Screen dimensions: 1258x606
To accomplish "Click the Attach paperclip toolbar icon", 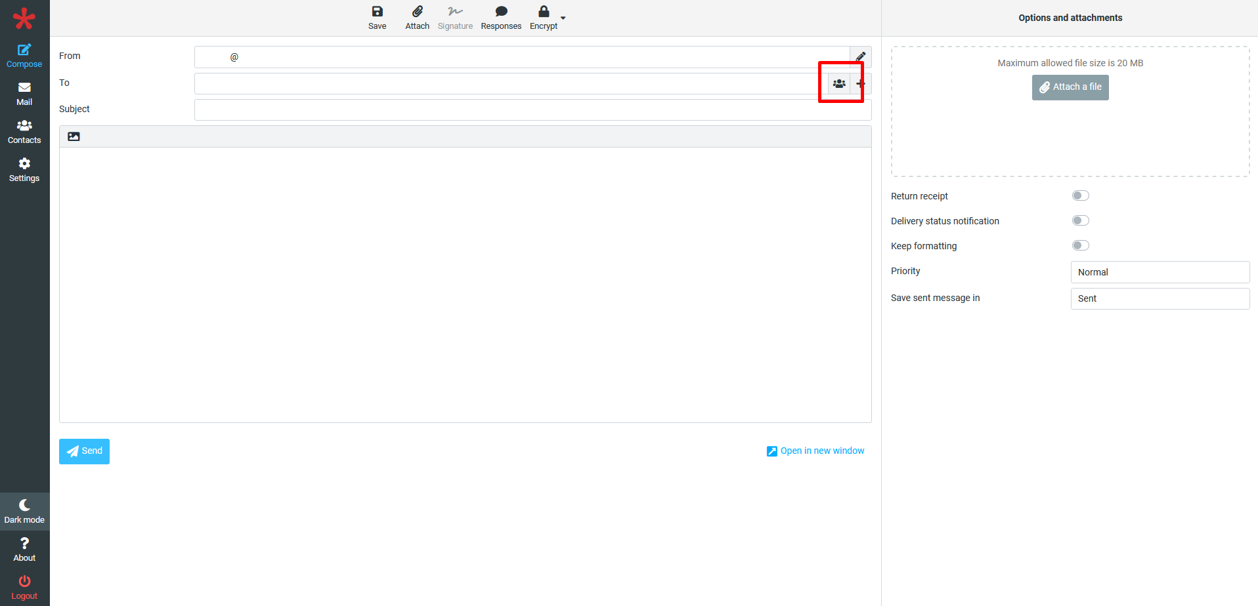I will pos(417,12).
